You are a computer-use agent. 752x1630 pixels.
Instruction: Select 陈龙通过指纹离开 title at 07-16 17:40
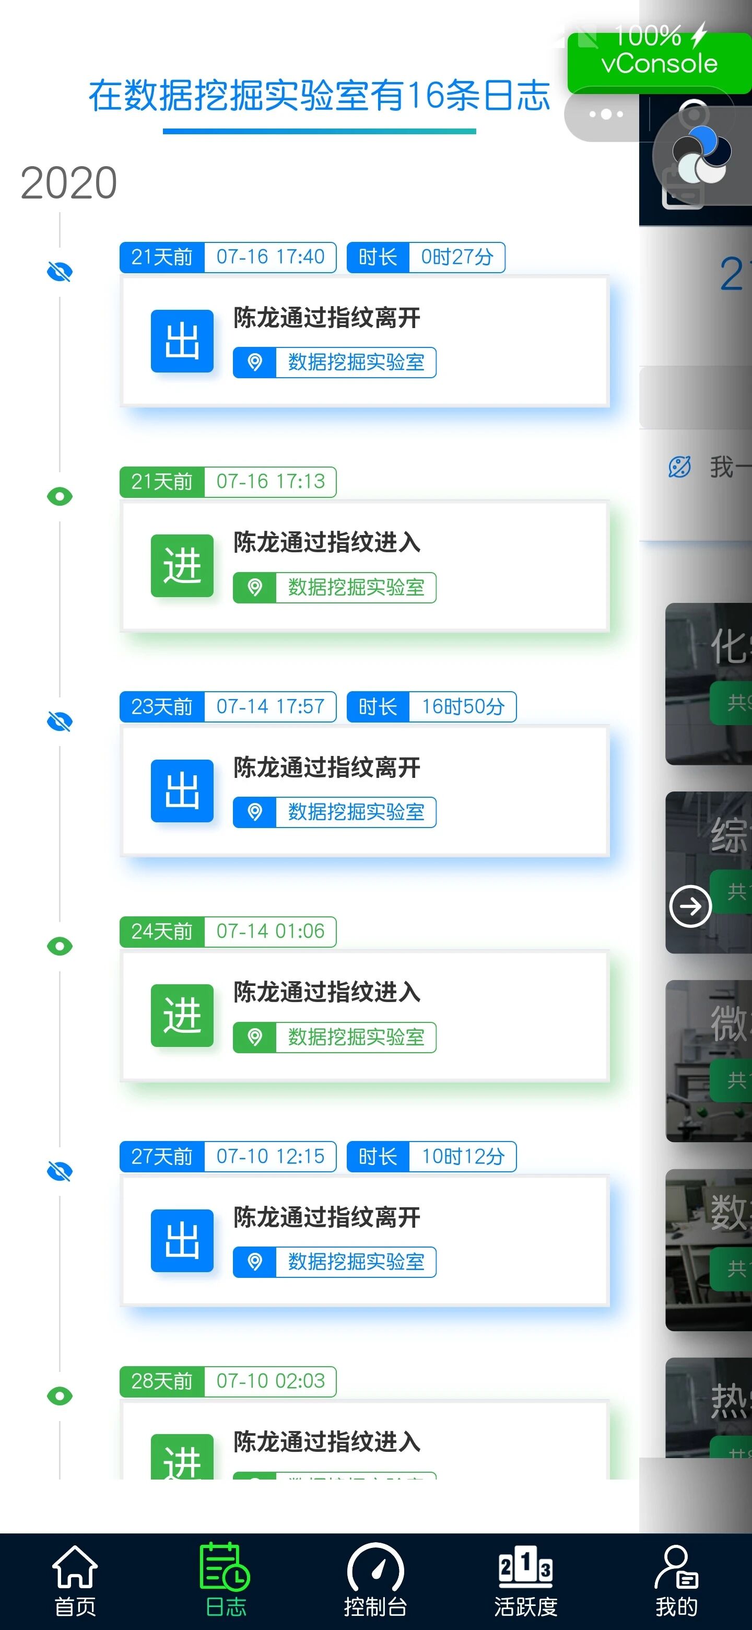[327, 318]
